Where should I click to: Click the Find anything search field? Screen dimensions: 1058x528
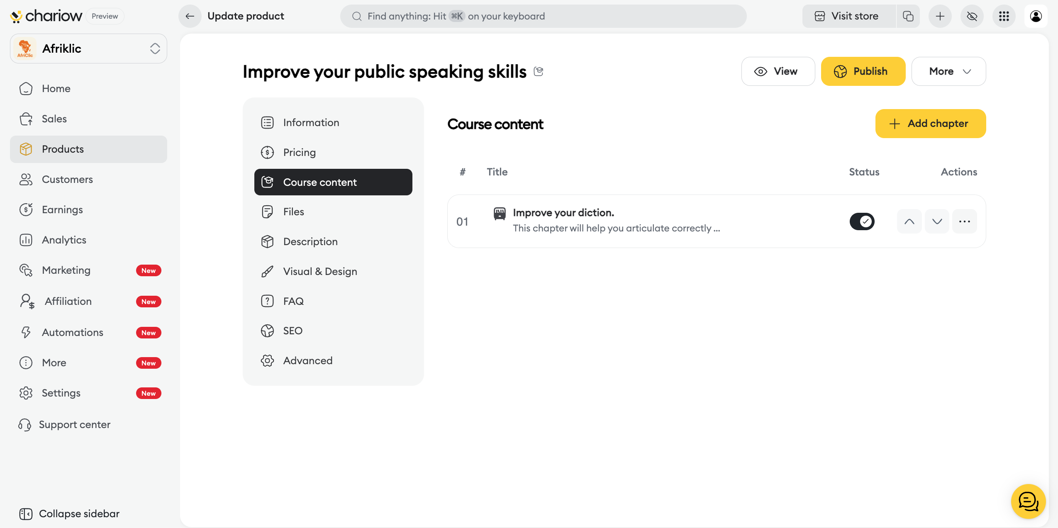click(x=543, y=16)
